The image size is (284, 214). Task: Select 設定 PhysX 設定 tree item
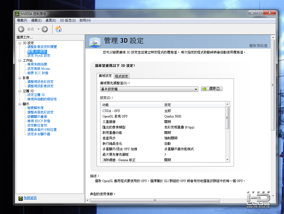click(39, 56)
